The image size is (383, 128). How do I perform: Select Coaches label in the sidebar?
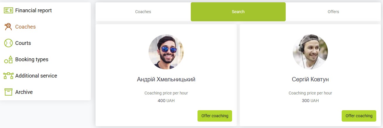coord(25,27)
